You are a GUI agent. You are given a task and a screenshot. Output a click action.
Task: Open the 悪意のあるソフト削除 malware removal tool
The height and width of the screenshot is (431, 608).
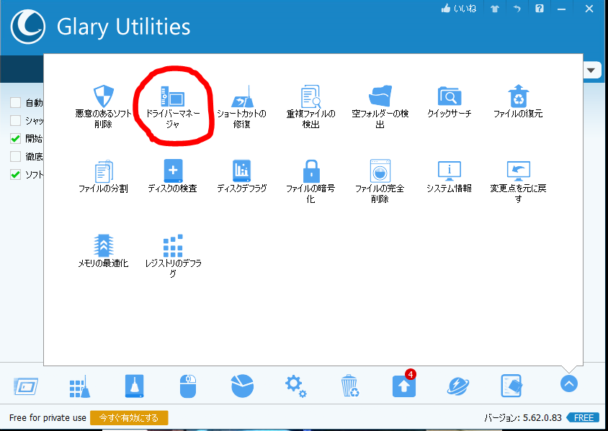[104, 107]
